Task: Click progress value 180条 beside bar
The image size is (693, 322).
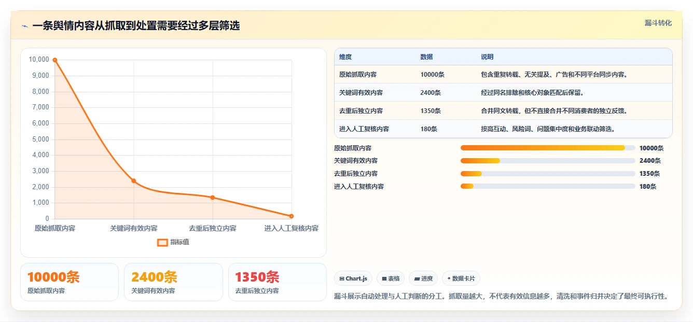Action: point(648,187)
